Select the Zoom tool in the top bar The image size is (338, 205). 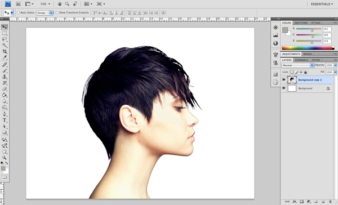click(x=67, y=4)
